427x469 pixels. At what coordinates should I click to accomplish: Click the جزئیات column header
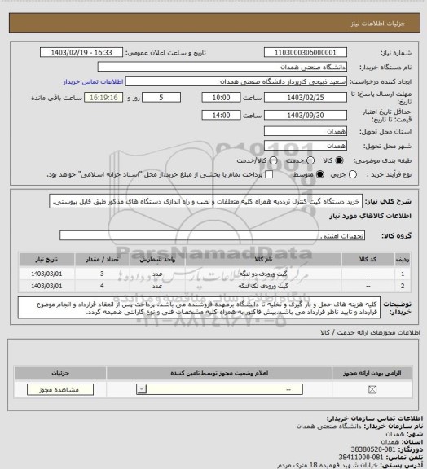(60, 373)
